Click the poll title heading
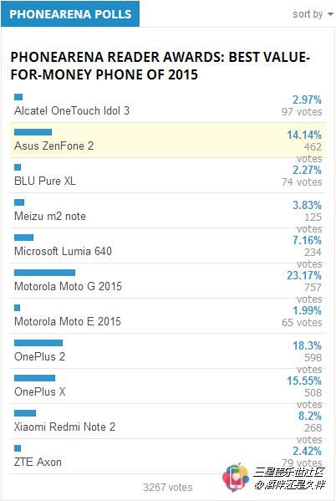 pyautogui.click(x=160, y=66)
